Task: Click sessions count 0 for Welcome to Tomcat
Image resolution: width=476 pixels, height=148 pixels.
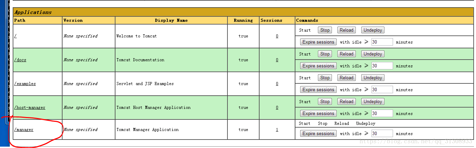Action: (277, 36)
